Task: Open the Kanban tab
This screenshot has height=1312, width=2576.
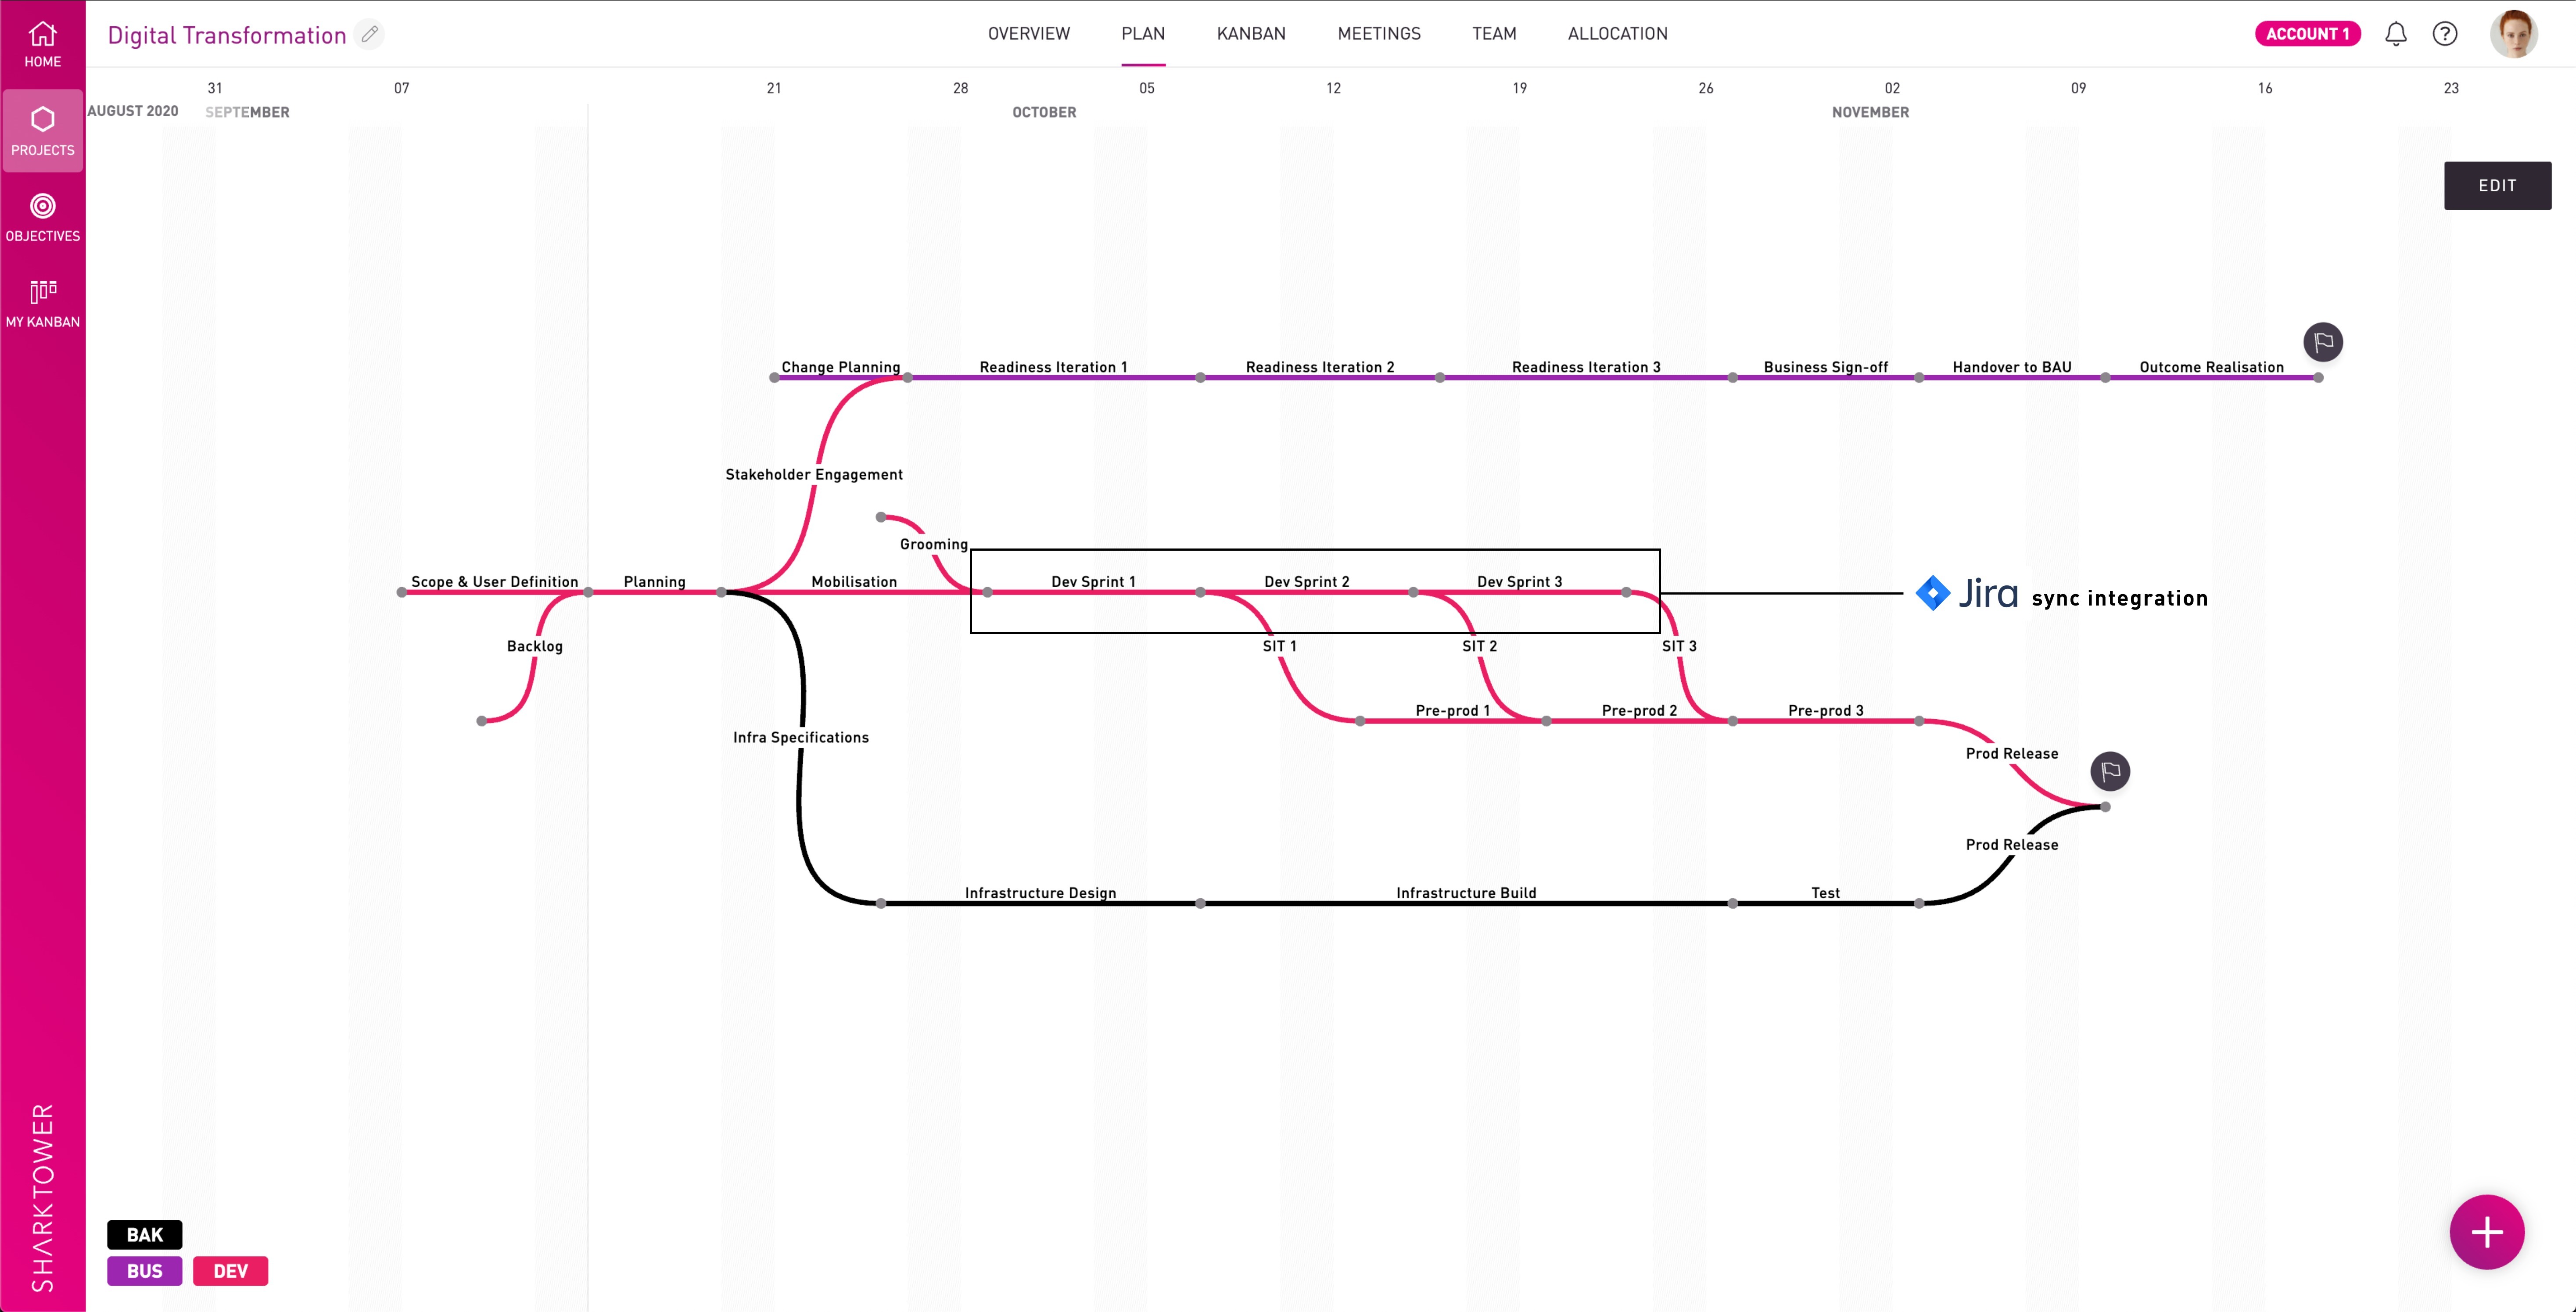Action: pos(1251,34)
